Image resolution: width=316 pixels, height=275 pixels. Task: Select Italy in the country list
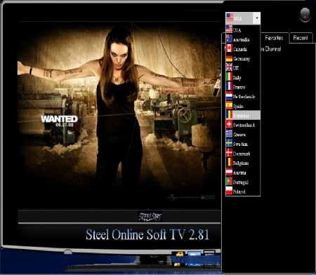click(243, 77)
